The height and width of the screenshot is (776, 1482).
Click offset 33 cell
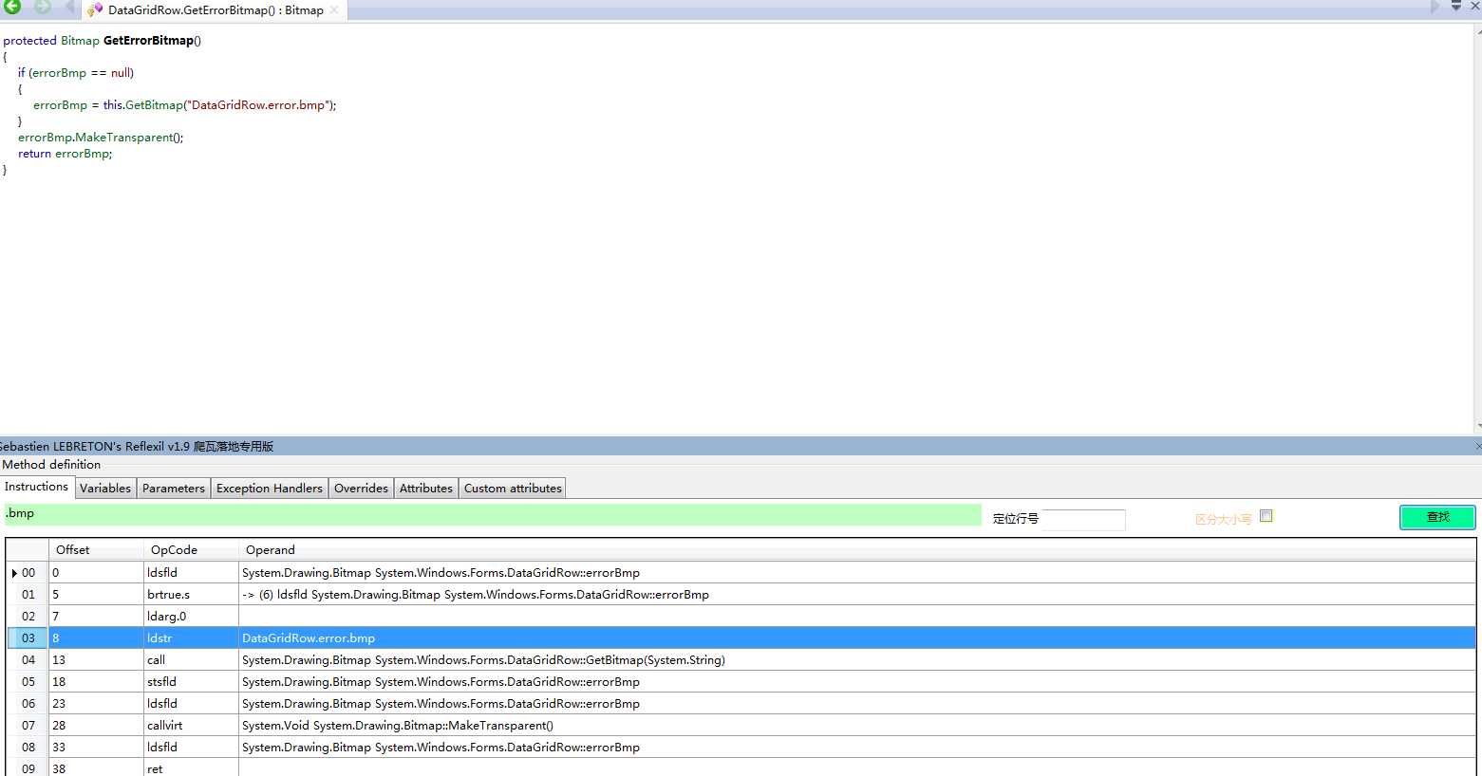coord(96,748)
